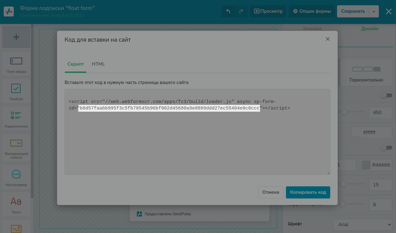Viewport: 396px width, 233px height.
Task: Select the Текст element
Action: (16, 205)
